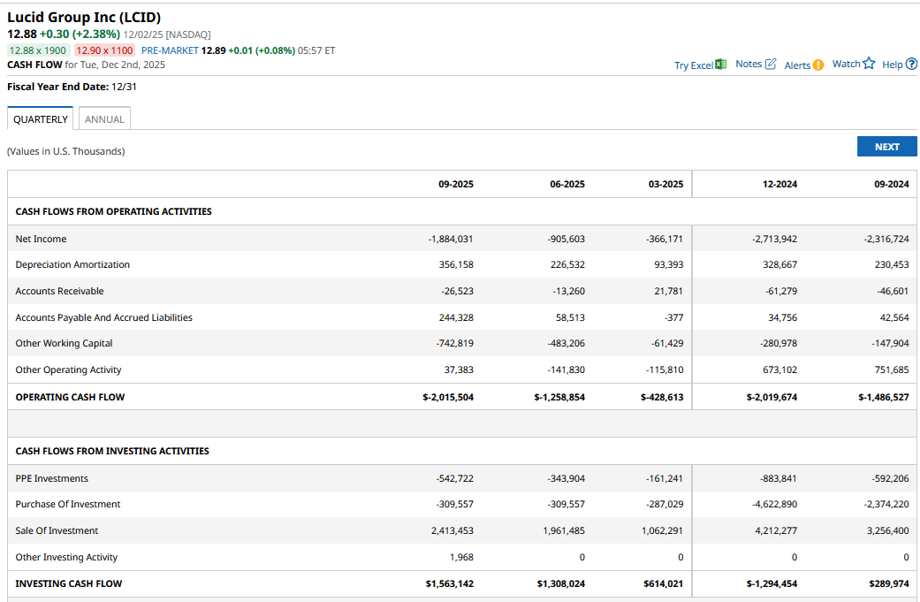The height and width of the screenshot is (602, 920).
Task: Select the QUARTERLY tab
Action: pos(41,119)
